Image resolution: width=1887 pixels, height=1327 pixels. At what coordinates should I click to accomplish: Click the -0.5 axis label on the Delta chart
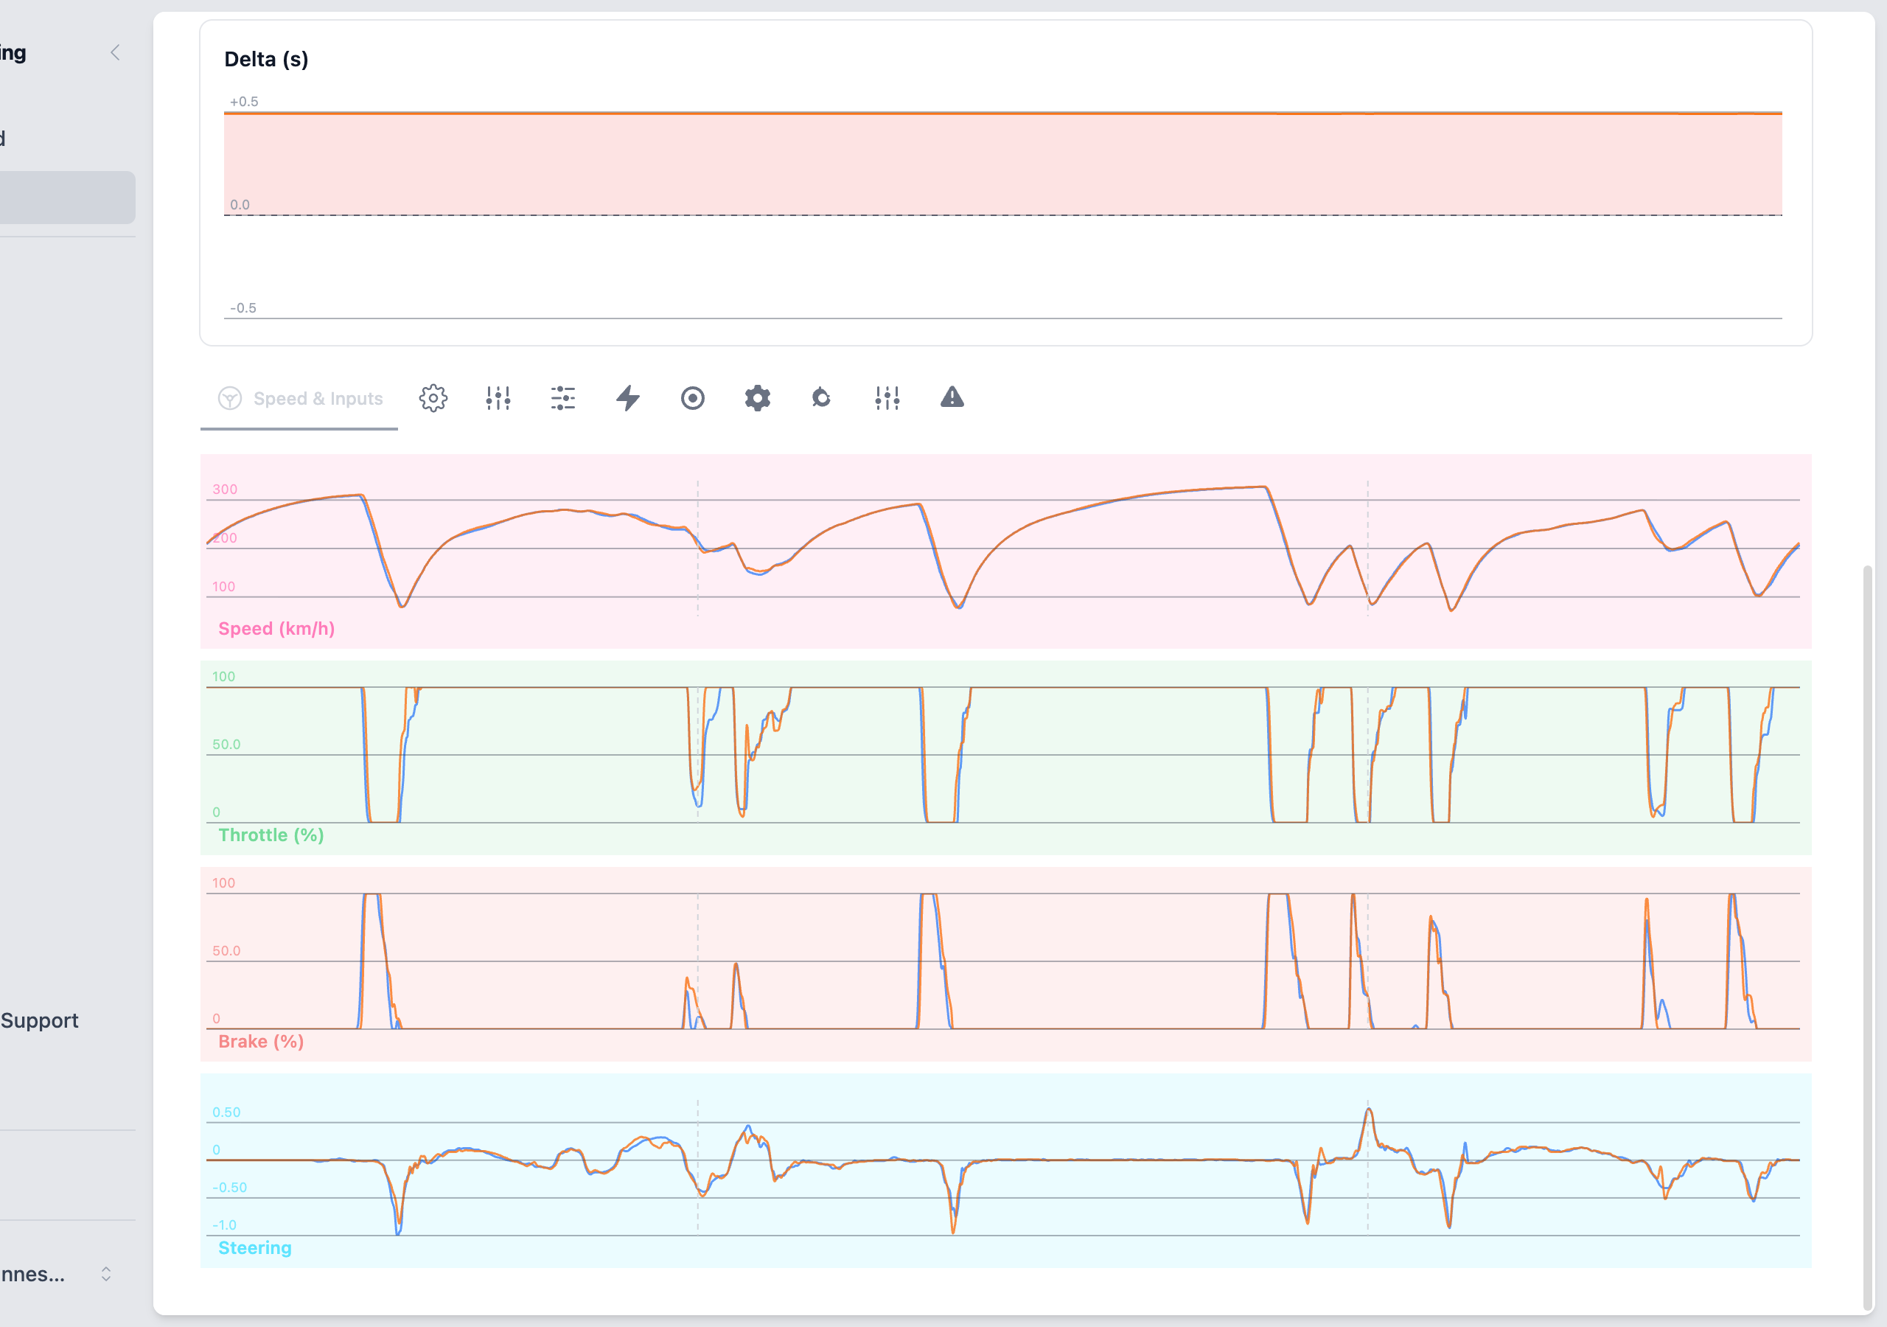[243, 308]
